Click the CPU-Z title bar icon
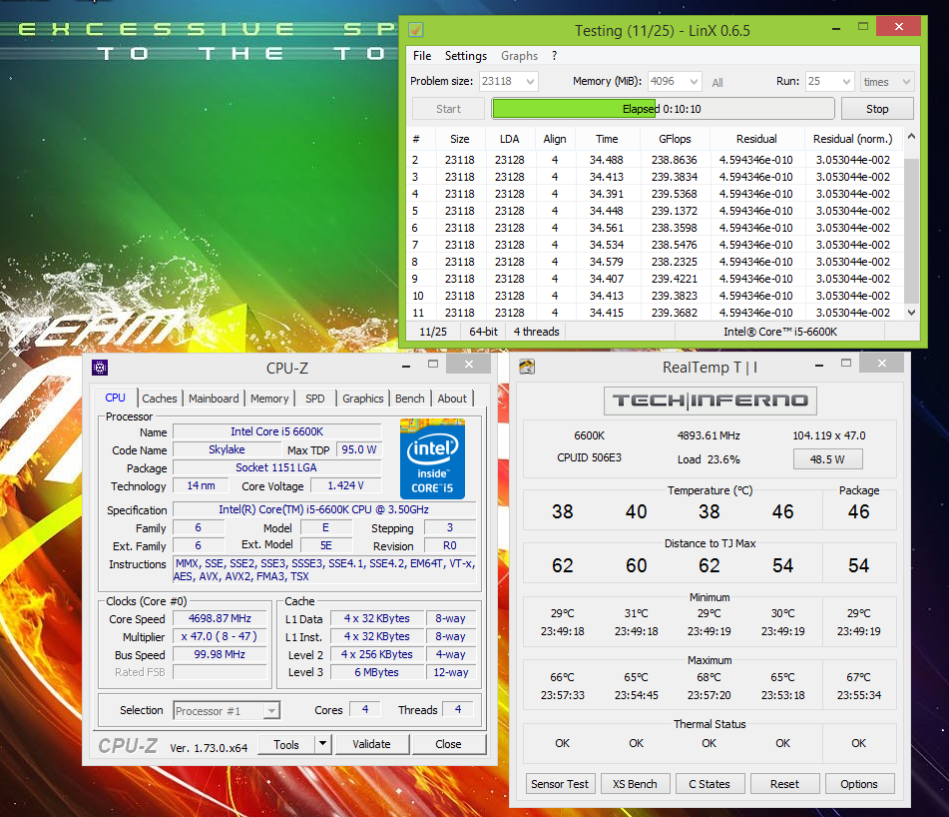This screenshot has height=817, width=949. (x=100, y=367)
